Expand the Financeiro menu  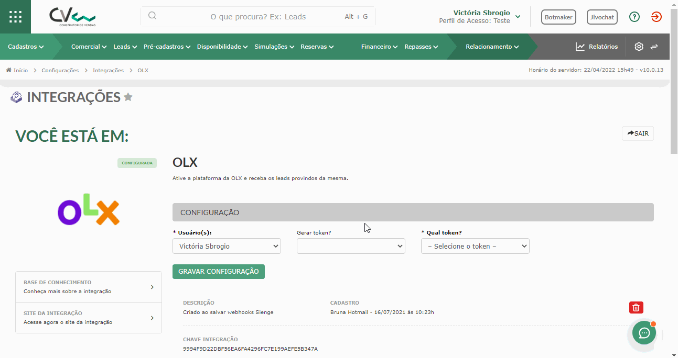tap(379, 47)
